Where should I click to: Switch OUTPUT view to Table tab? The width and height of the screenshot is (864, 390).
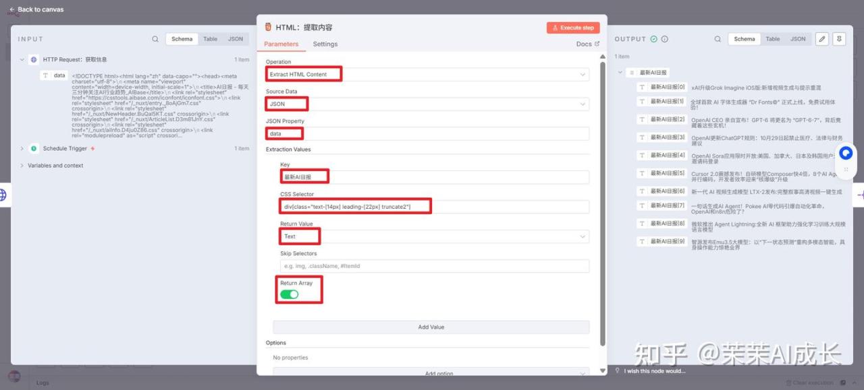(772, 39)
